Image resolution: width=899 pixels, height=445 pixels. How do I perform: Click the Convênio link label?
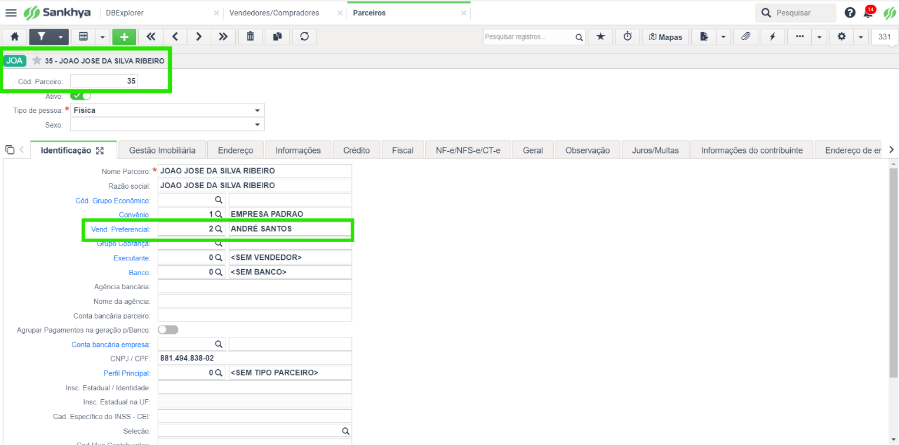pos(135,215)
